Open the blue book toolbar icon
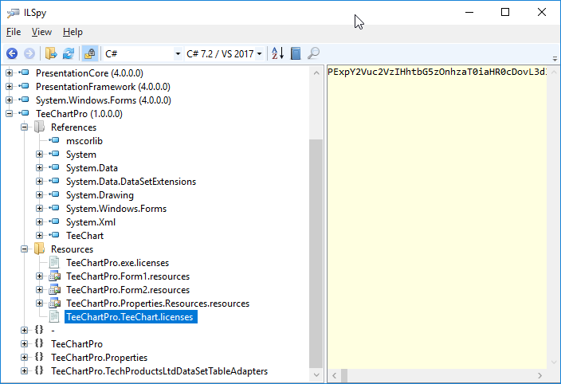This screenshot has width=561, height=384. click(x=296, y=53)
